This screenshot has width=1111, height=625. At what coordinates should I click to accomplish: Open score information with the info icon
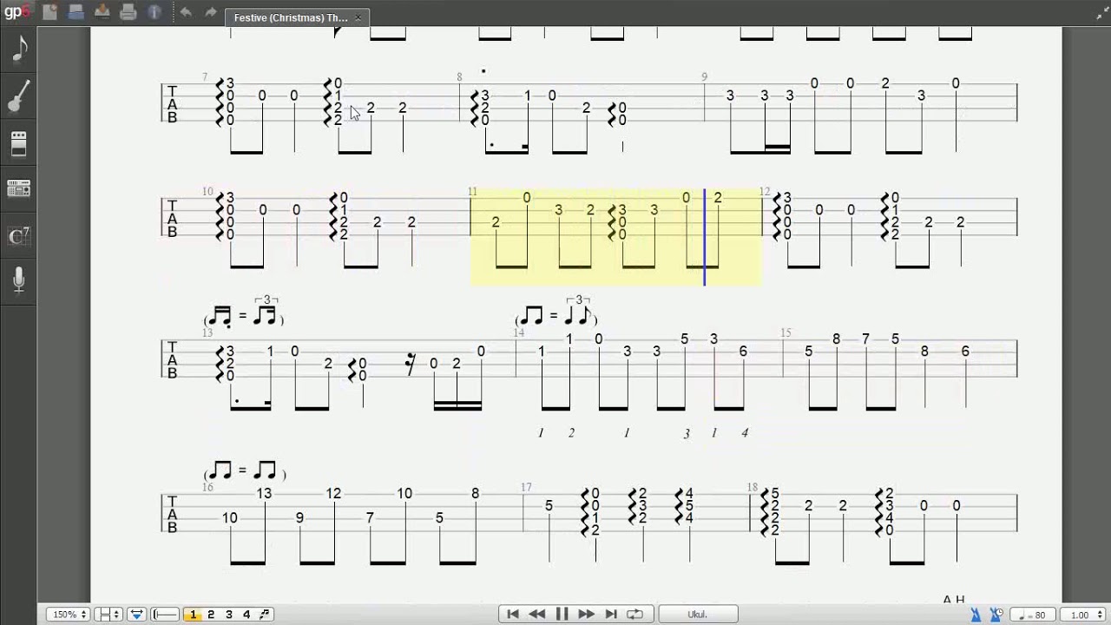pyautogui.click(x=154, y=12)
